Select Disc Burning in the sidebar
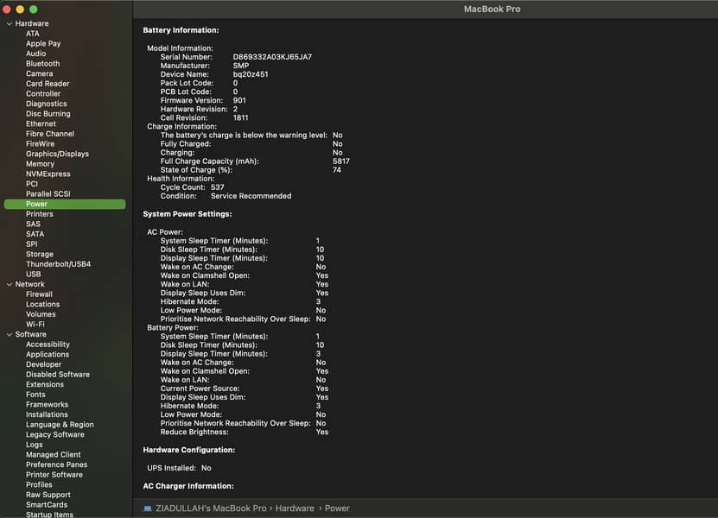This screenshot has width=718, height=518. click(48, 115)
